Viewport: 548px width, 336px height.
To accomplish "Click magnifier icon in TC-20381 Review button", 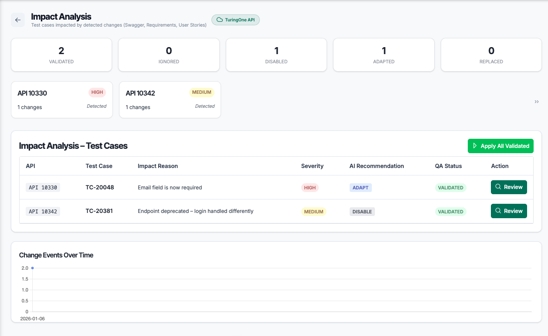I will (498, 211).
